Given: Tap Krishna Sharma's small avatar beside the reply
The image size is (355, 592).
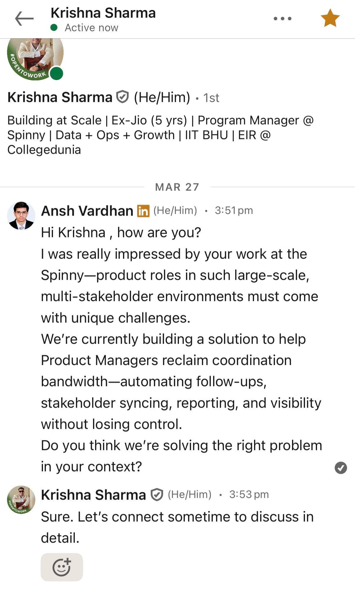Looking at the screenshot, I should [21, 500].
